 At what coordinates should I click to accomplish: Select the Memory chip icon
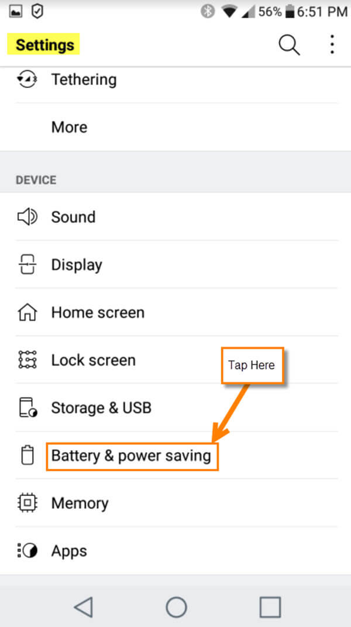(27, 503)
